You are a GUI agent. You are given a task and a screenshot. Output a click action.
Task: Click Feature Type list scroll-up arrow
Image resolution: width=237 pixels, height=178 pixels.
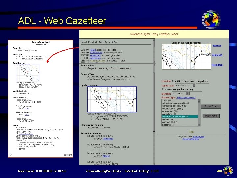199,100
